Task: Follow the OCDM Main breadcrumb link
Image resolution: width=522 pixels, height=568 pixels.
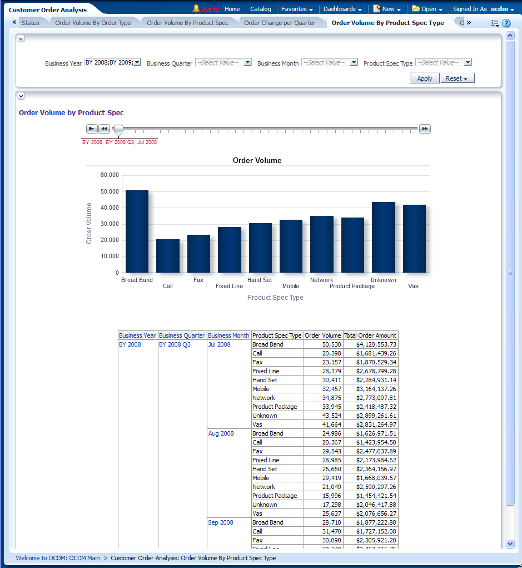Action: 58,558
